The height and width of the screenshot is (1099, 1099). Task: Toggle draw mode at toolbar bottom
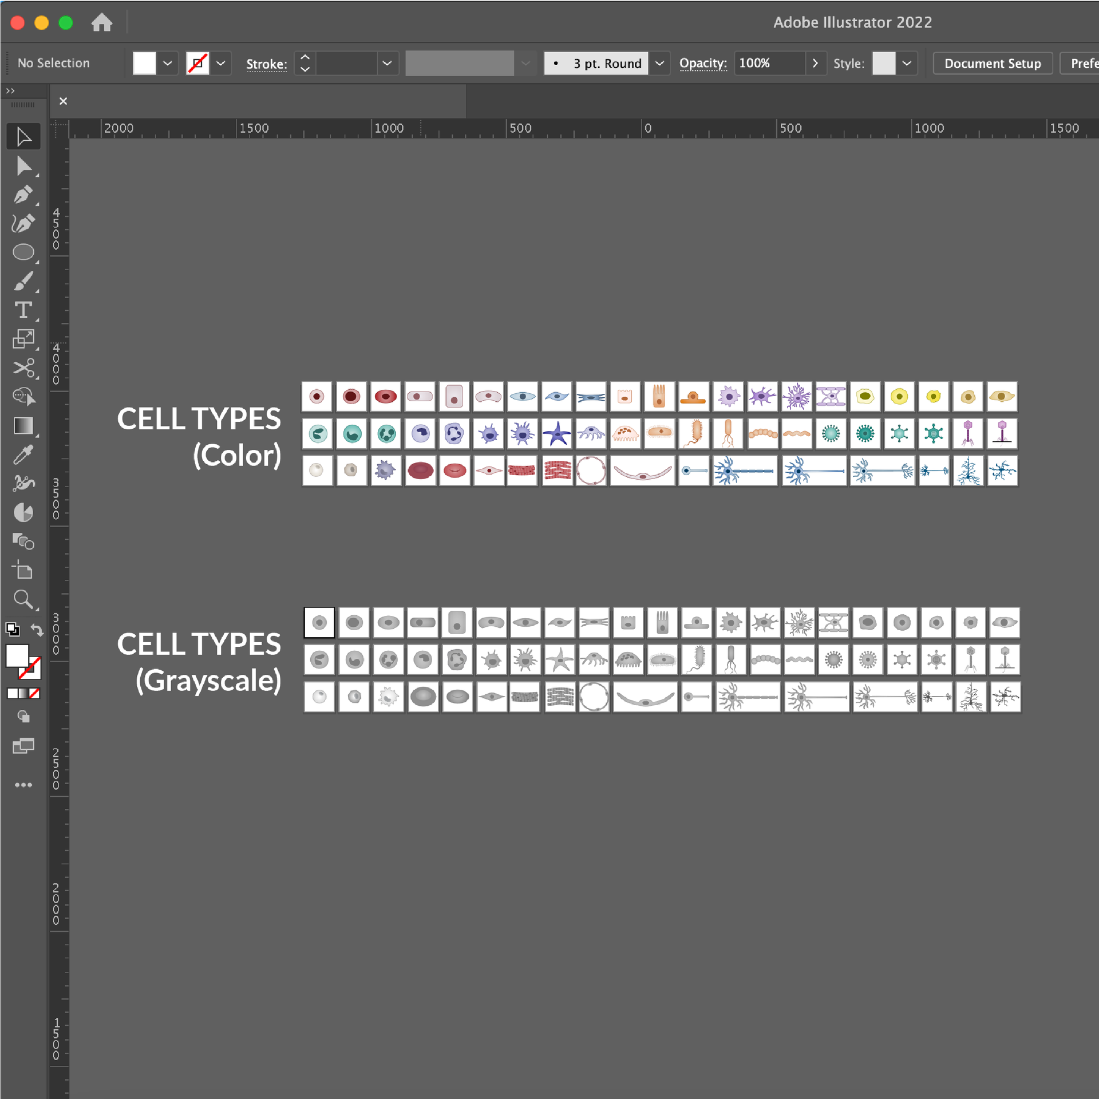click(x=23, y=717)
